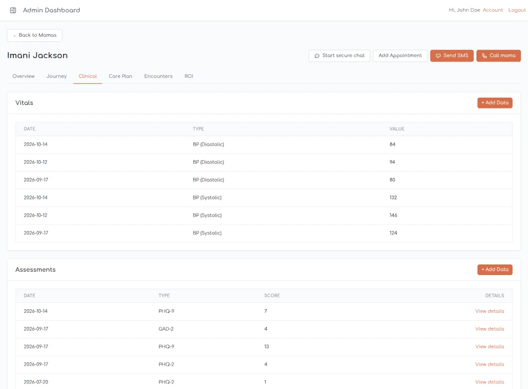
Task: Open the Account link
Action: [x=493, y=10]
